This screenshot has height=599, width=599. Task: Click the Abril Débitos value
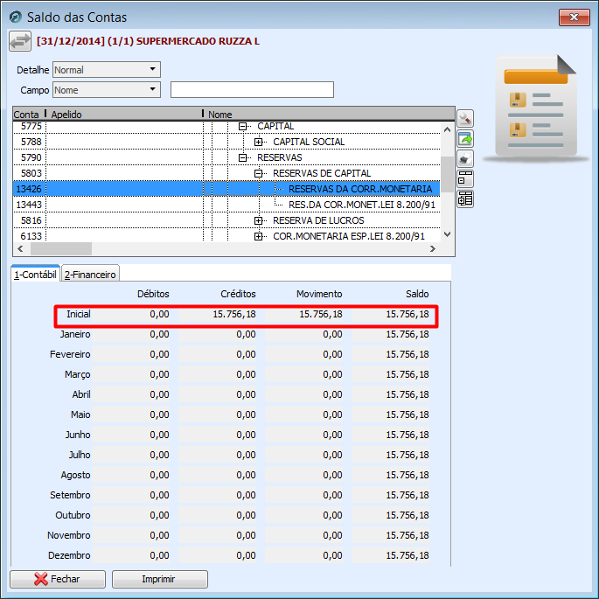pyautogui.click(x=159, y=394)
